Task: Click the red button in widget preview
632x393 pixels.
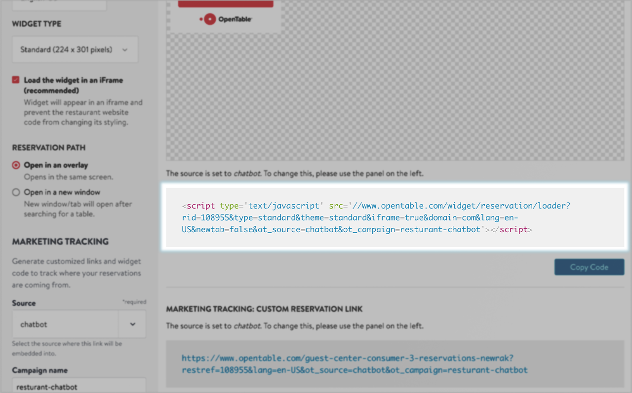Action: point(226,3)
